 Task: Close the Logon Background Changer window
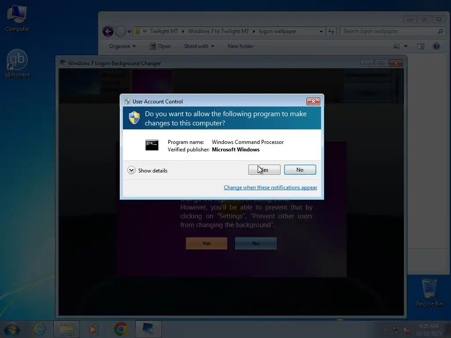coord(396,63)
